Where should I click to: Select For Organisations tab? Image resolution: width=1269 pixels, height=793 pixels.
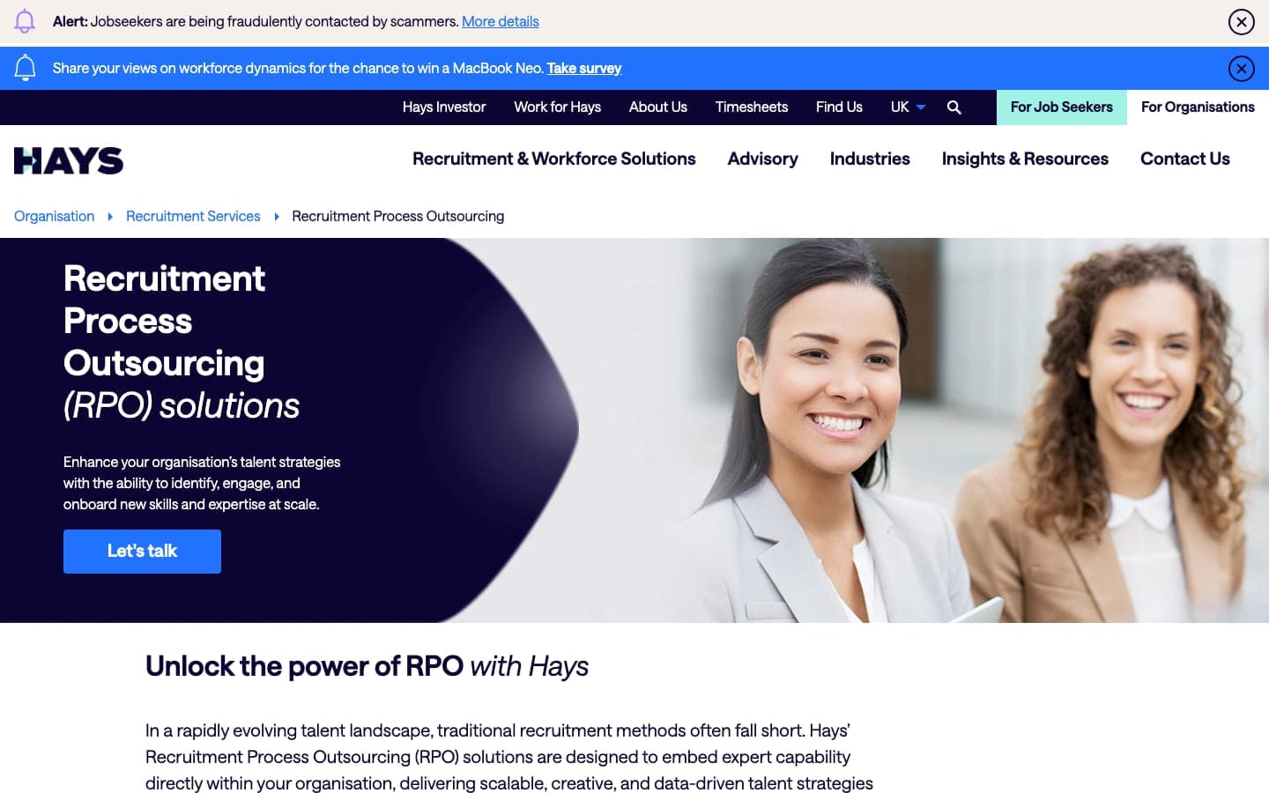1198,107
